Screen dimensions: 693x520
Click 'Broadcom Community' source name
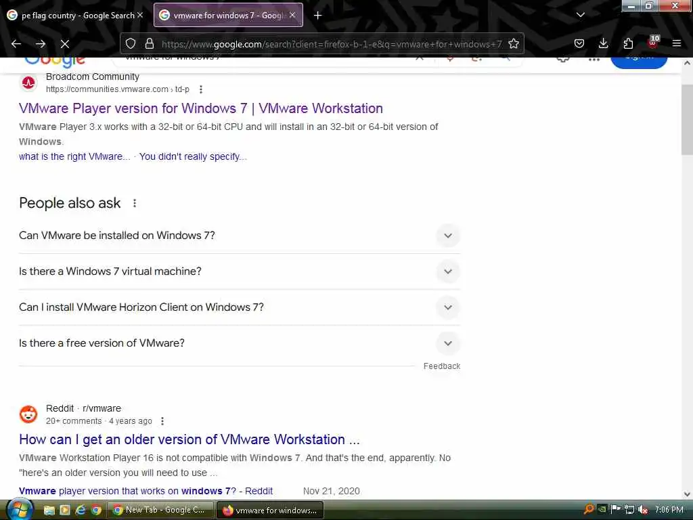(92, 77)
